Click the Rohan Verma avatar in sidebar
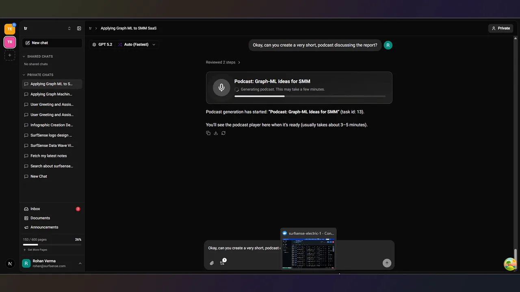Screen dimensions: 520x292 26,264
